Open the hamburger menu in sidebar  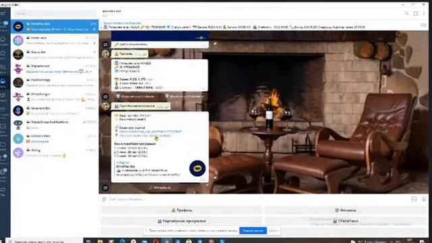pyautogui.click(x=3, y=13)
